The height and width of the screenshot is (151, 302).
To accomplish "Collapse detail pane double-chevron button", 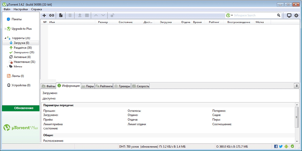I will tap(296, 86).
